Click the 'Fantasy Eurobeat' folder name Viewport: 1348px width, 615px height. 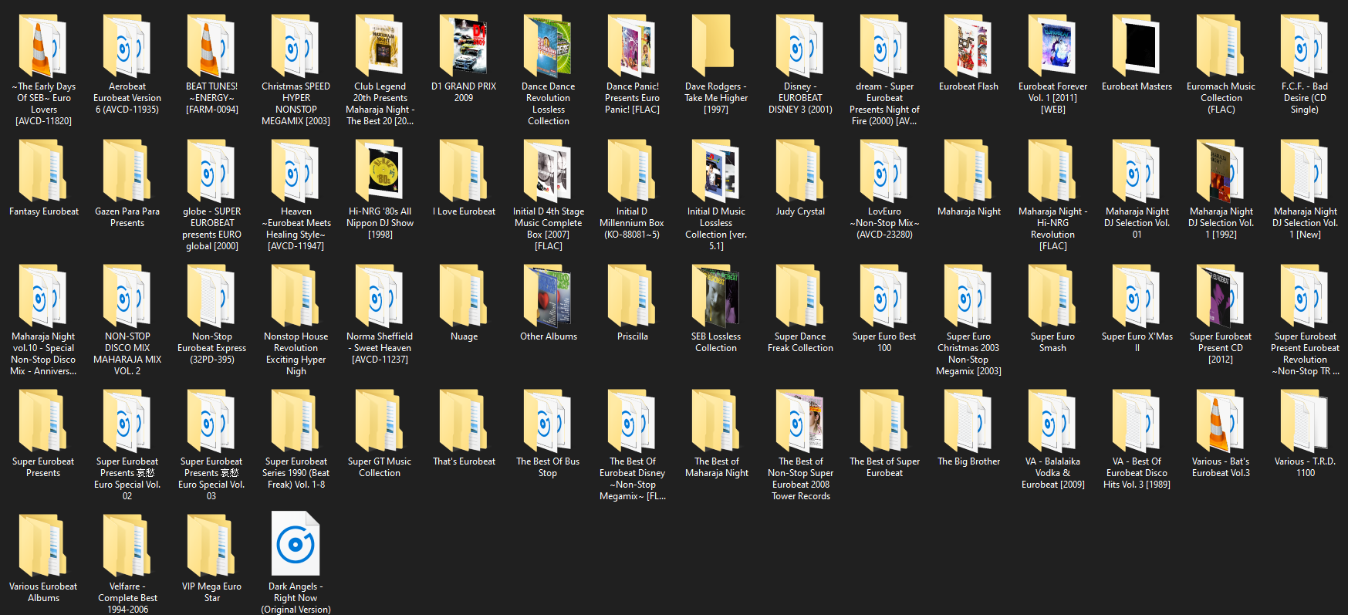point(44,211)
